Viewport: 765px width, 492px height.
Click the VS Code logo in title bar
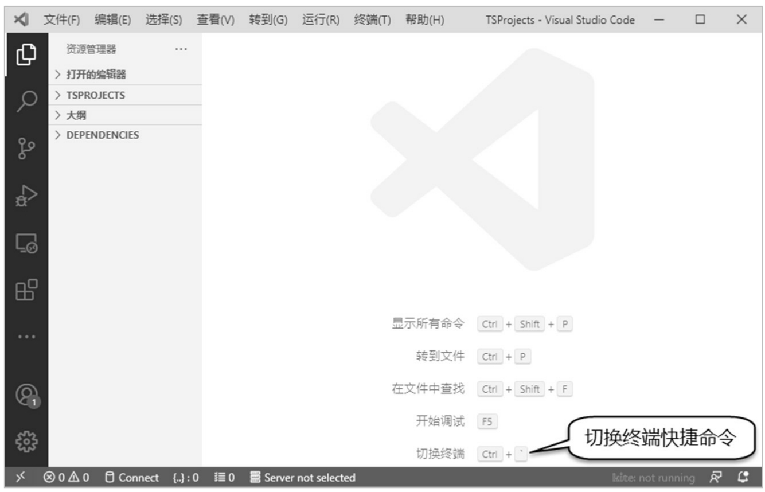pos(21,19)
